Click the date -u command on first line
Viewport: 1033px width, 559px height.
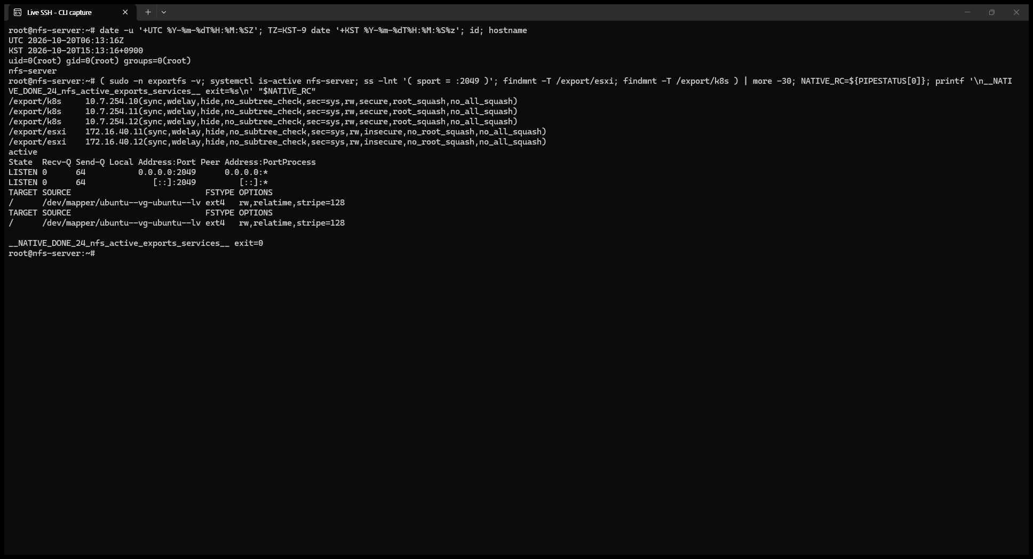coord(313,30)
